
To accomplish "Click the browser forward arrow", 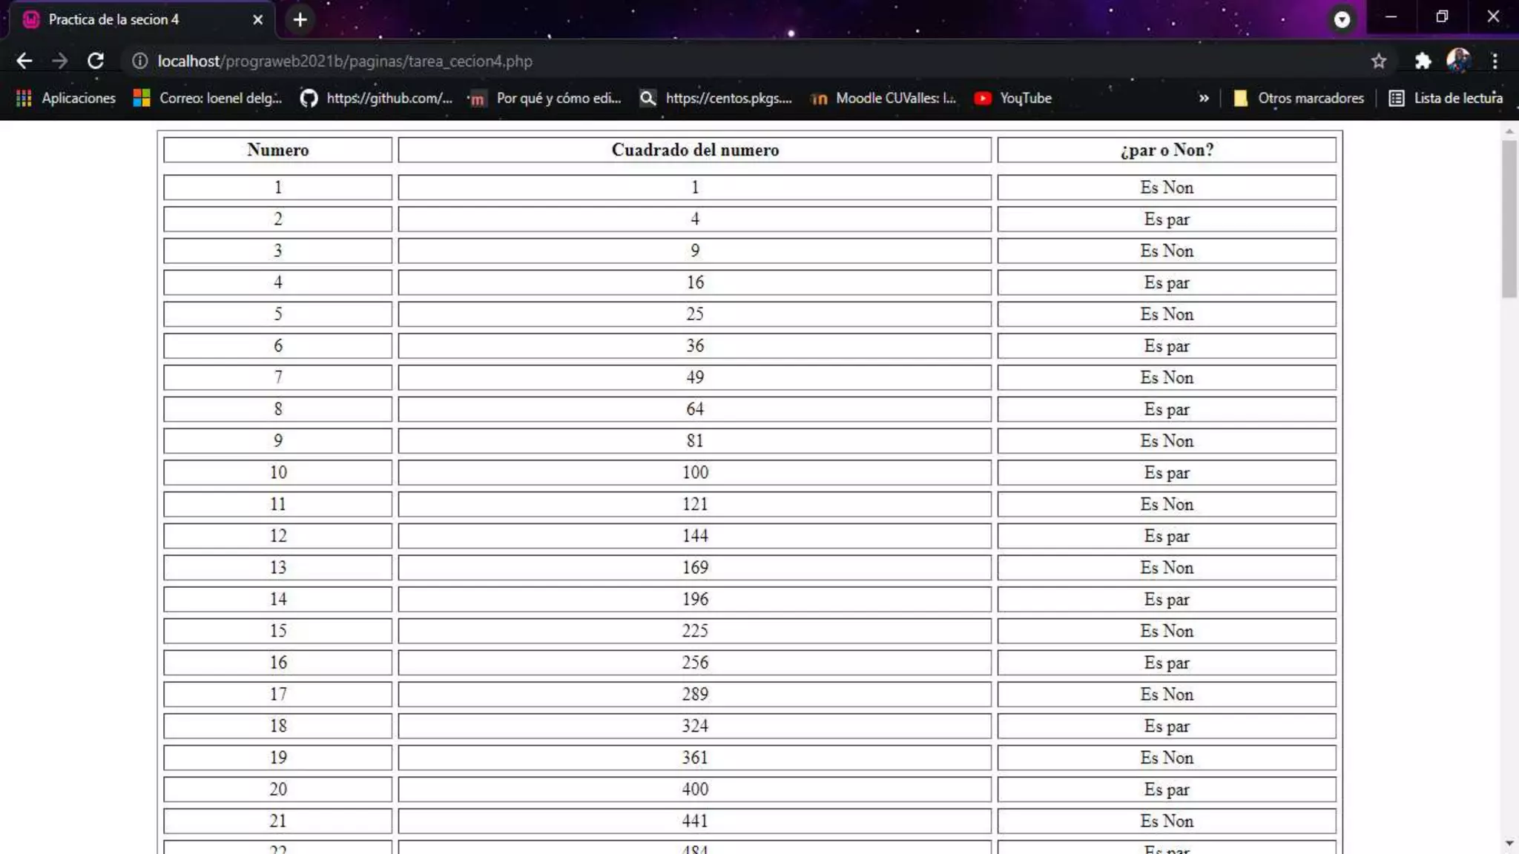I will coord(59,61).
